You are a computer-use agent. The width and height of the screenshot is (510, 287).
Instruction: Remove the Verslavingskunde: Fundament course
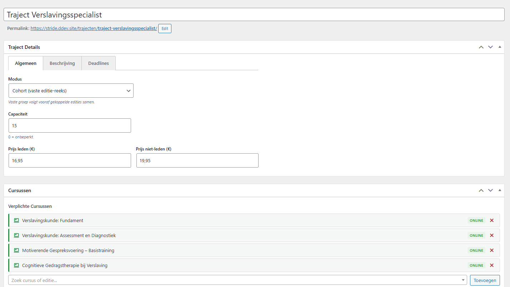pyautogui.click(x=491, y=220)
